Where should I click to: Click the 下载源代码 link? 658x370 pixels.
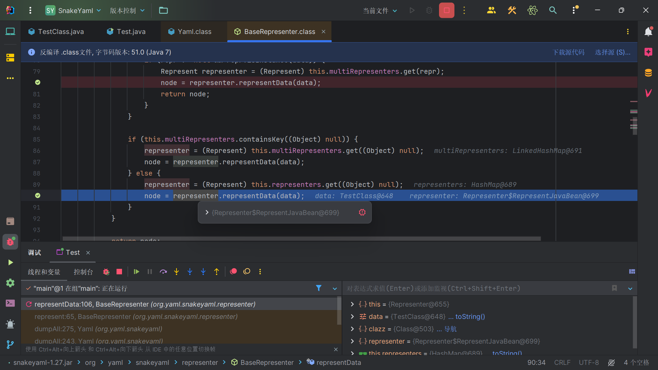(569, 52)
